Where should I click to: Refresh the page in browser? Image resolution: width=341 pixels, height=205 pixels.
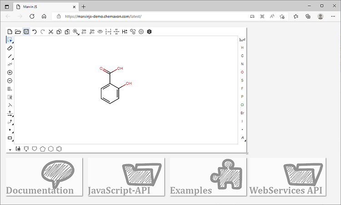(x=32, y=16)
